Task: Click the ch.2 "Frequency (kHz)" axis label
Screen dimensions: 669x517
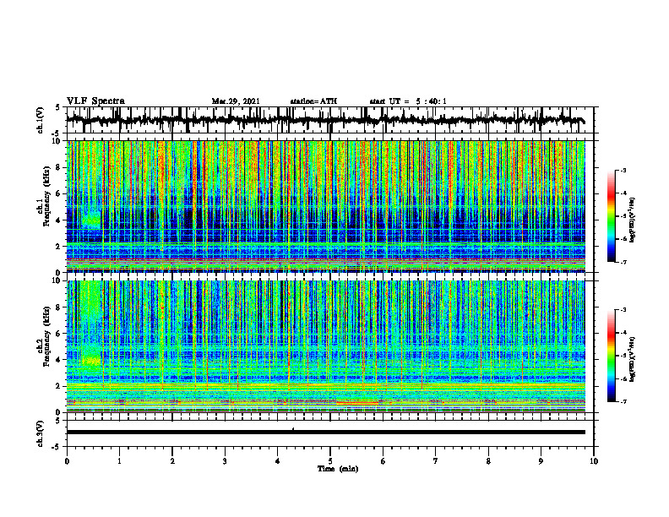Action: pos(47,335)
